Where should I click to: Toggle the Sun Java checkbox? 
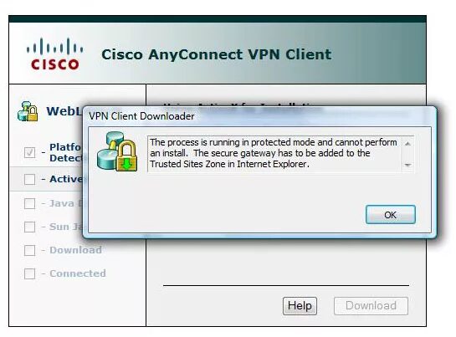(29, 227)
